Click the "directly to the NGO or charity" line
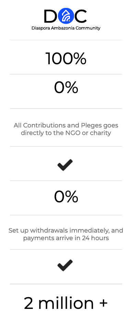The width and height of the screenshot is (132, 324). [66, 133]
